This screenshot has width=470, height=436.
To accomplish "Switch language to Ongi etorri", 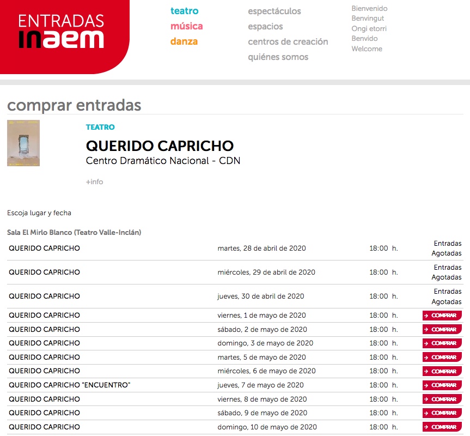I will [x=370, y=28].
